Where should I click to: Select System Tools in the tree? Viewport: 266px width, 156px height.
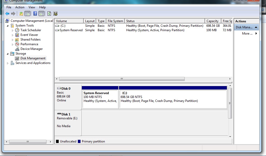point(25,25)
